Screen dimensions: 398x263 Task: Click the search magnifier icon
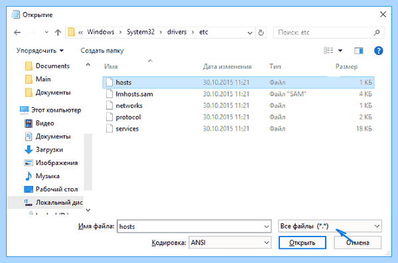[377, 32]
